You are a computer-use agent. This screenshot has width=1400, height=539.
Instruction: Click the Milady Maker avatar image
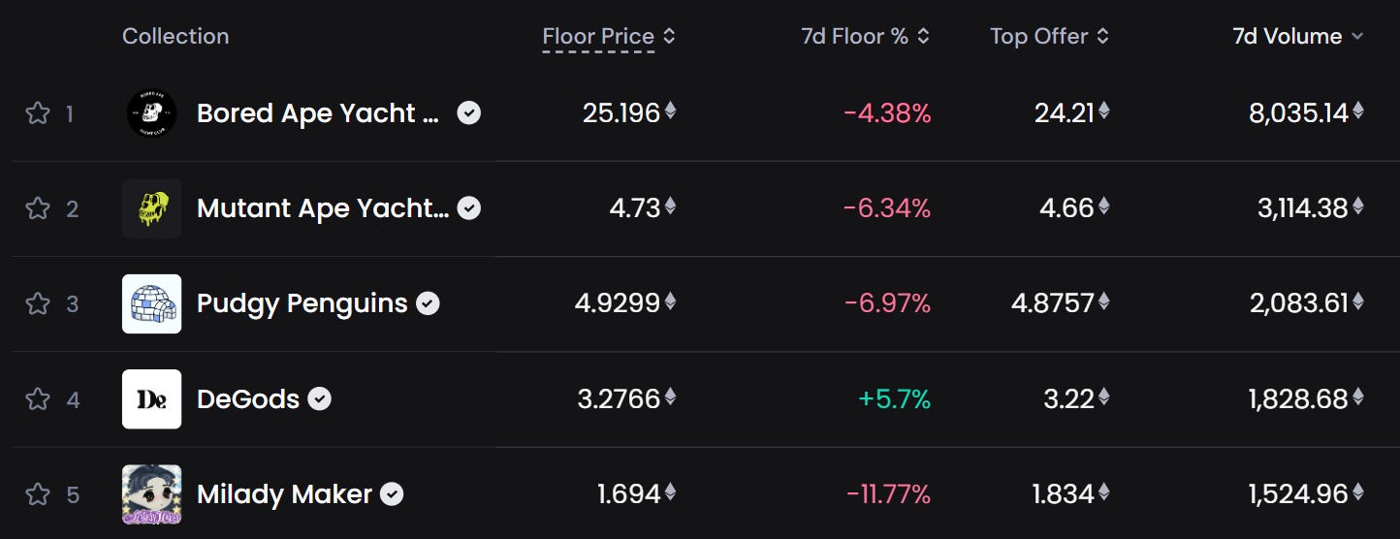151,494
